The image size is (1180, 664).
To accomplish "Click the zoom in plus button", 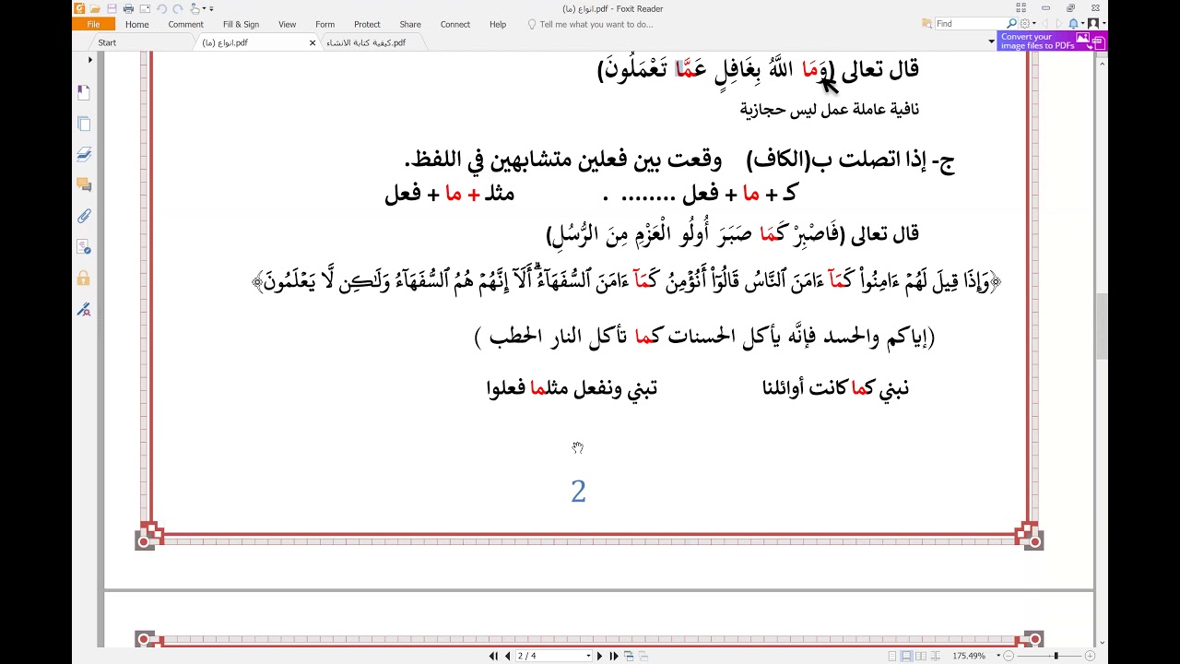I will click(1090, 656).
